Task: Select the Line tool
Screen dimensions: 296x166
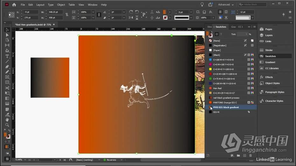Action: coord(7,61)
